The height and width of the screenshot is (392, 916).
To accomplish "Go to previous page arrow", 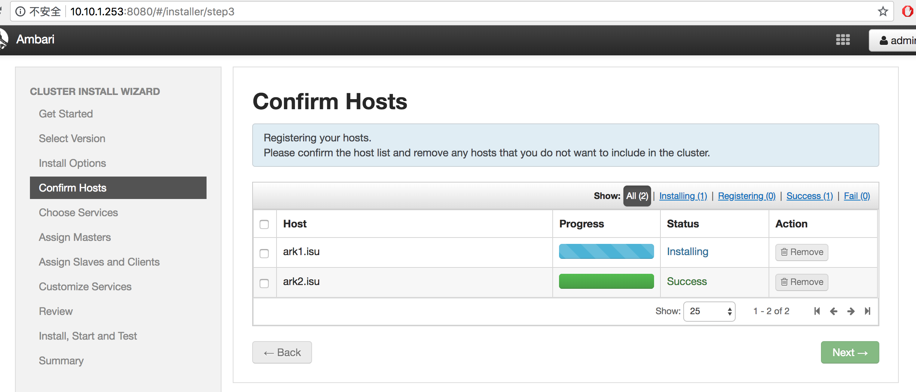I will [834, 311].
